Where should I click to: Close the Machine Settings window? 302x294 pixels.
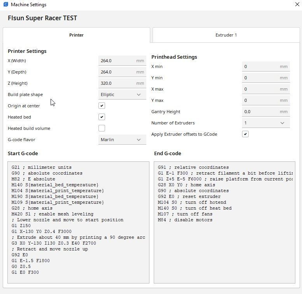coord(297,5)
